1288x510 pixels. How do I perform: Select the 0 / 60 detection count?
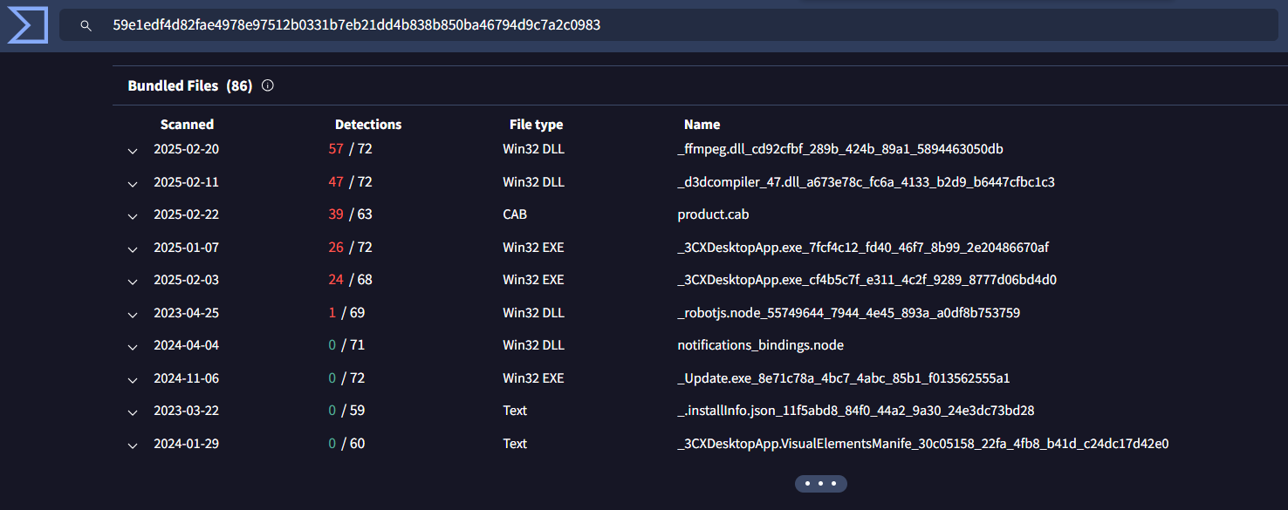346,444
